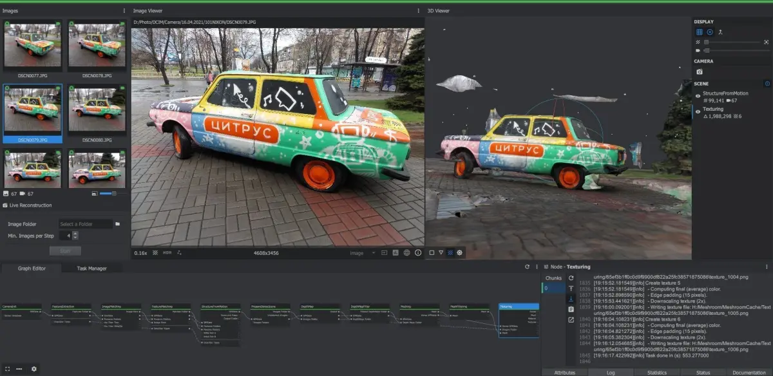
Task: Open Node panel options menu
Action: [766, 267]
